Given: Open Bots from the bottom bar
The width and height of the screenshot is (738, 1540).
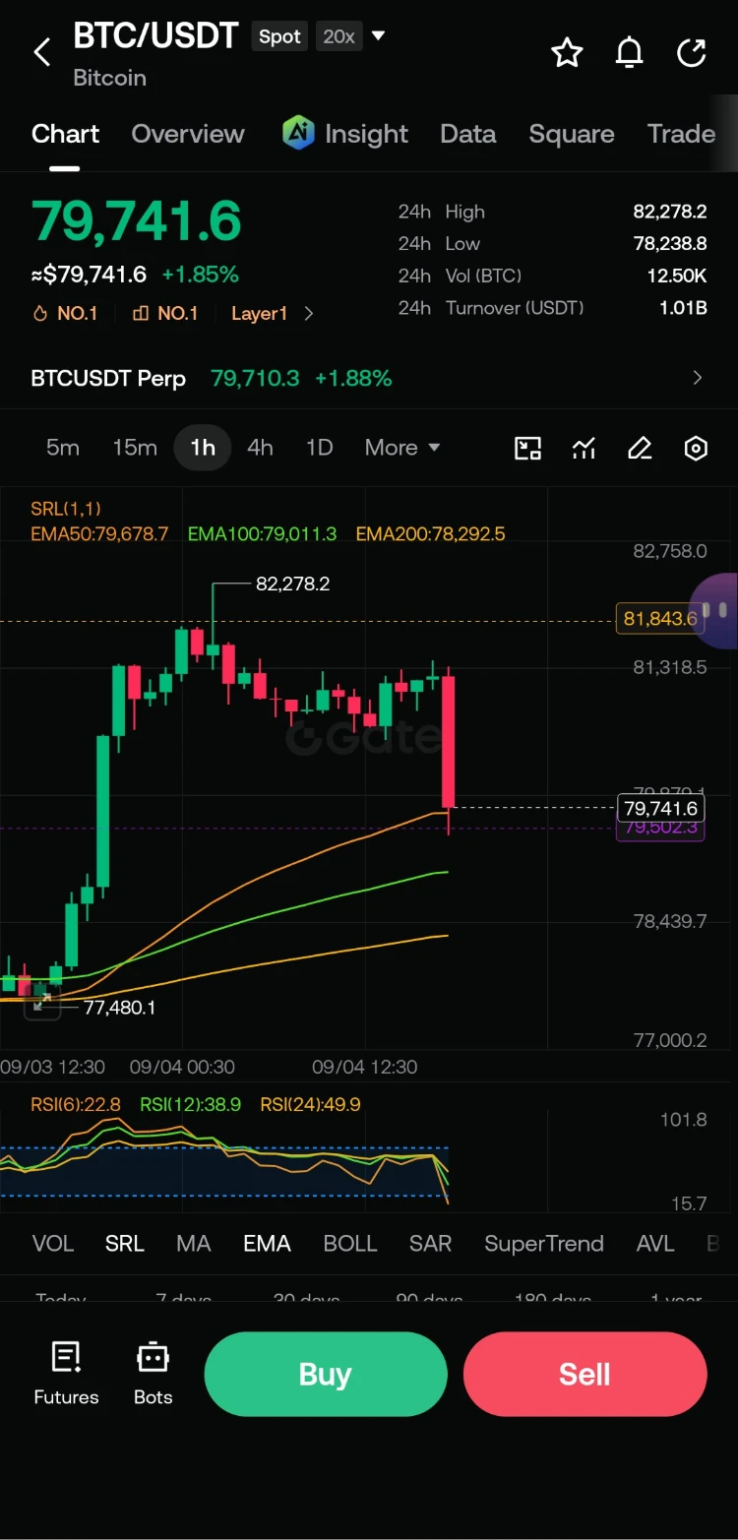Looking at the screenshot, I should tap(153, 1373).
